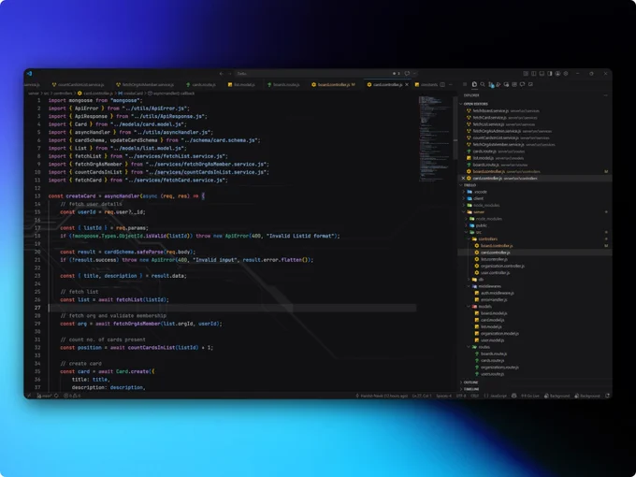Click the VS Code logo in title bar
636x477 pixels.
pos(29,73)
